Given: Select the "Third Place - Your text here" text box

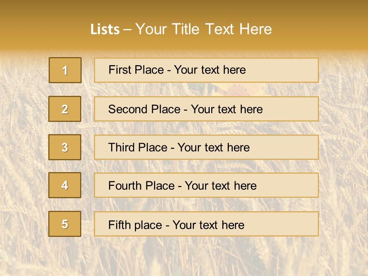Looking at the screenshot, I should pyautogui.click(x=206, y=147).
